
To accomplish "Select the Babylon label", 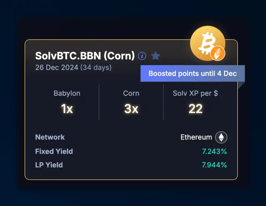I will [x=67, y=93].
